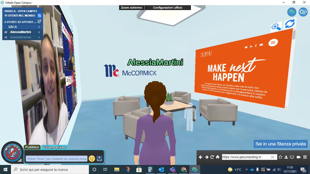
Task: Show hidden system tray icons
Action: pos(247,170)
